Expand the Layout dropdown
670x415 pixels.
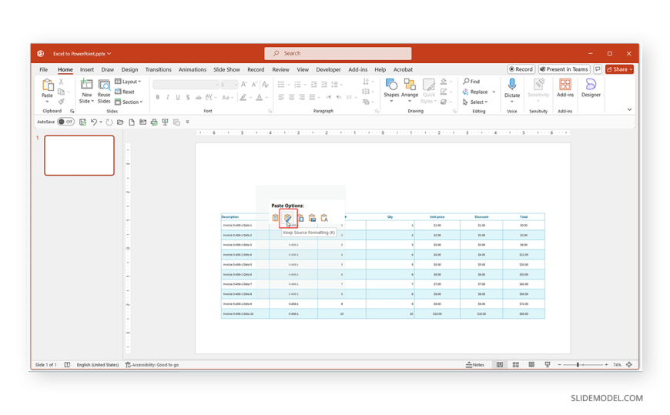(128, 82)
